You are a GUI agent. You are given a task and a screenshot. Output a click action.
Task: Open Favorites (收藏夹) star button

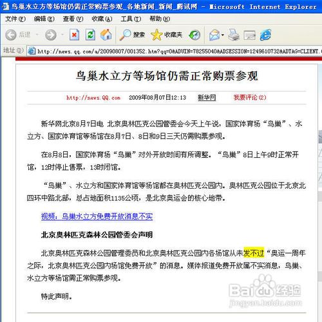pos(167,35)
